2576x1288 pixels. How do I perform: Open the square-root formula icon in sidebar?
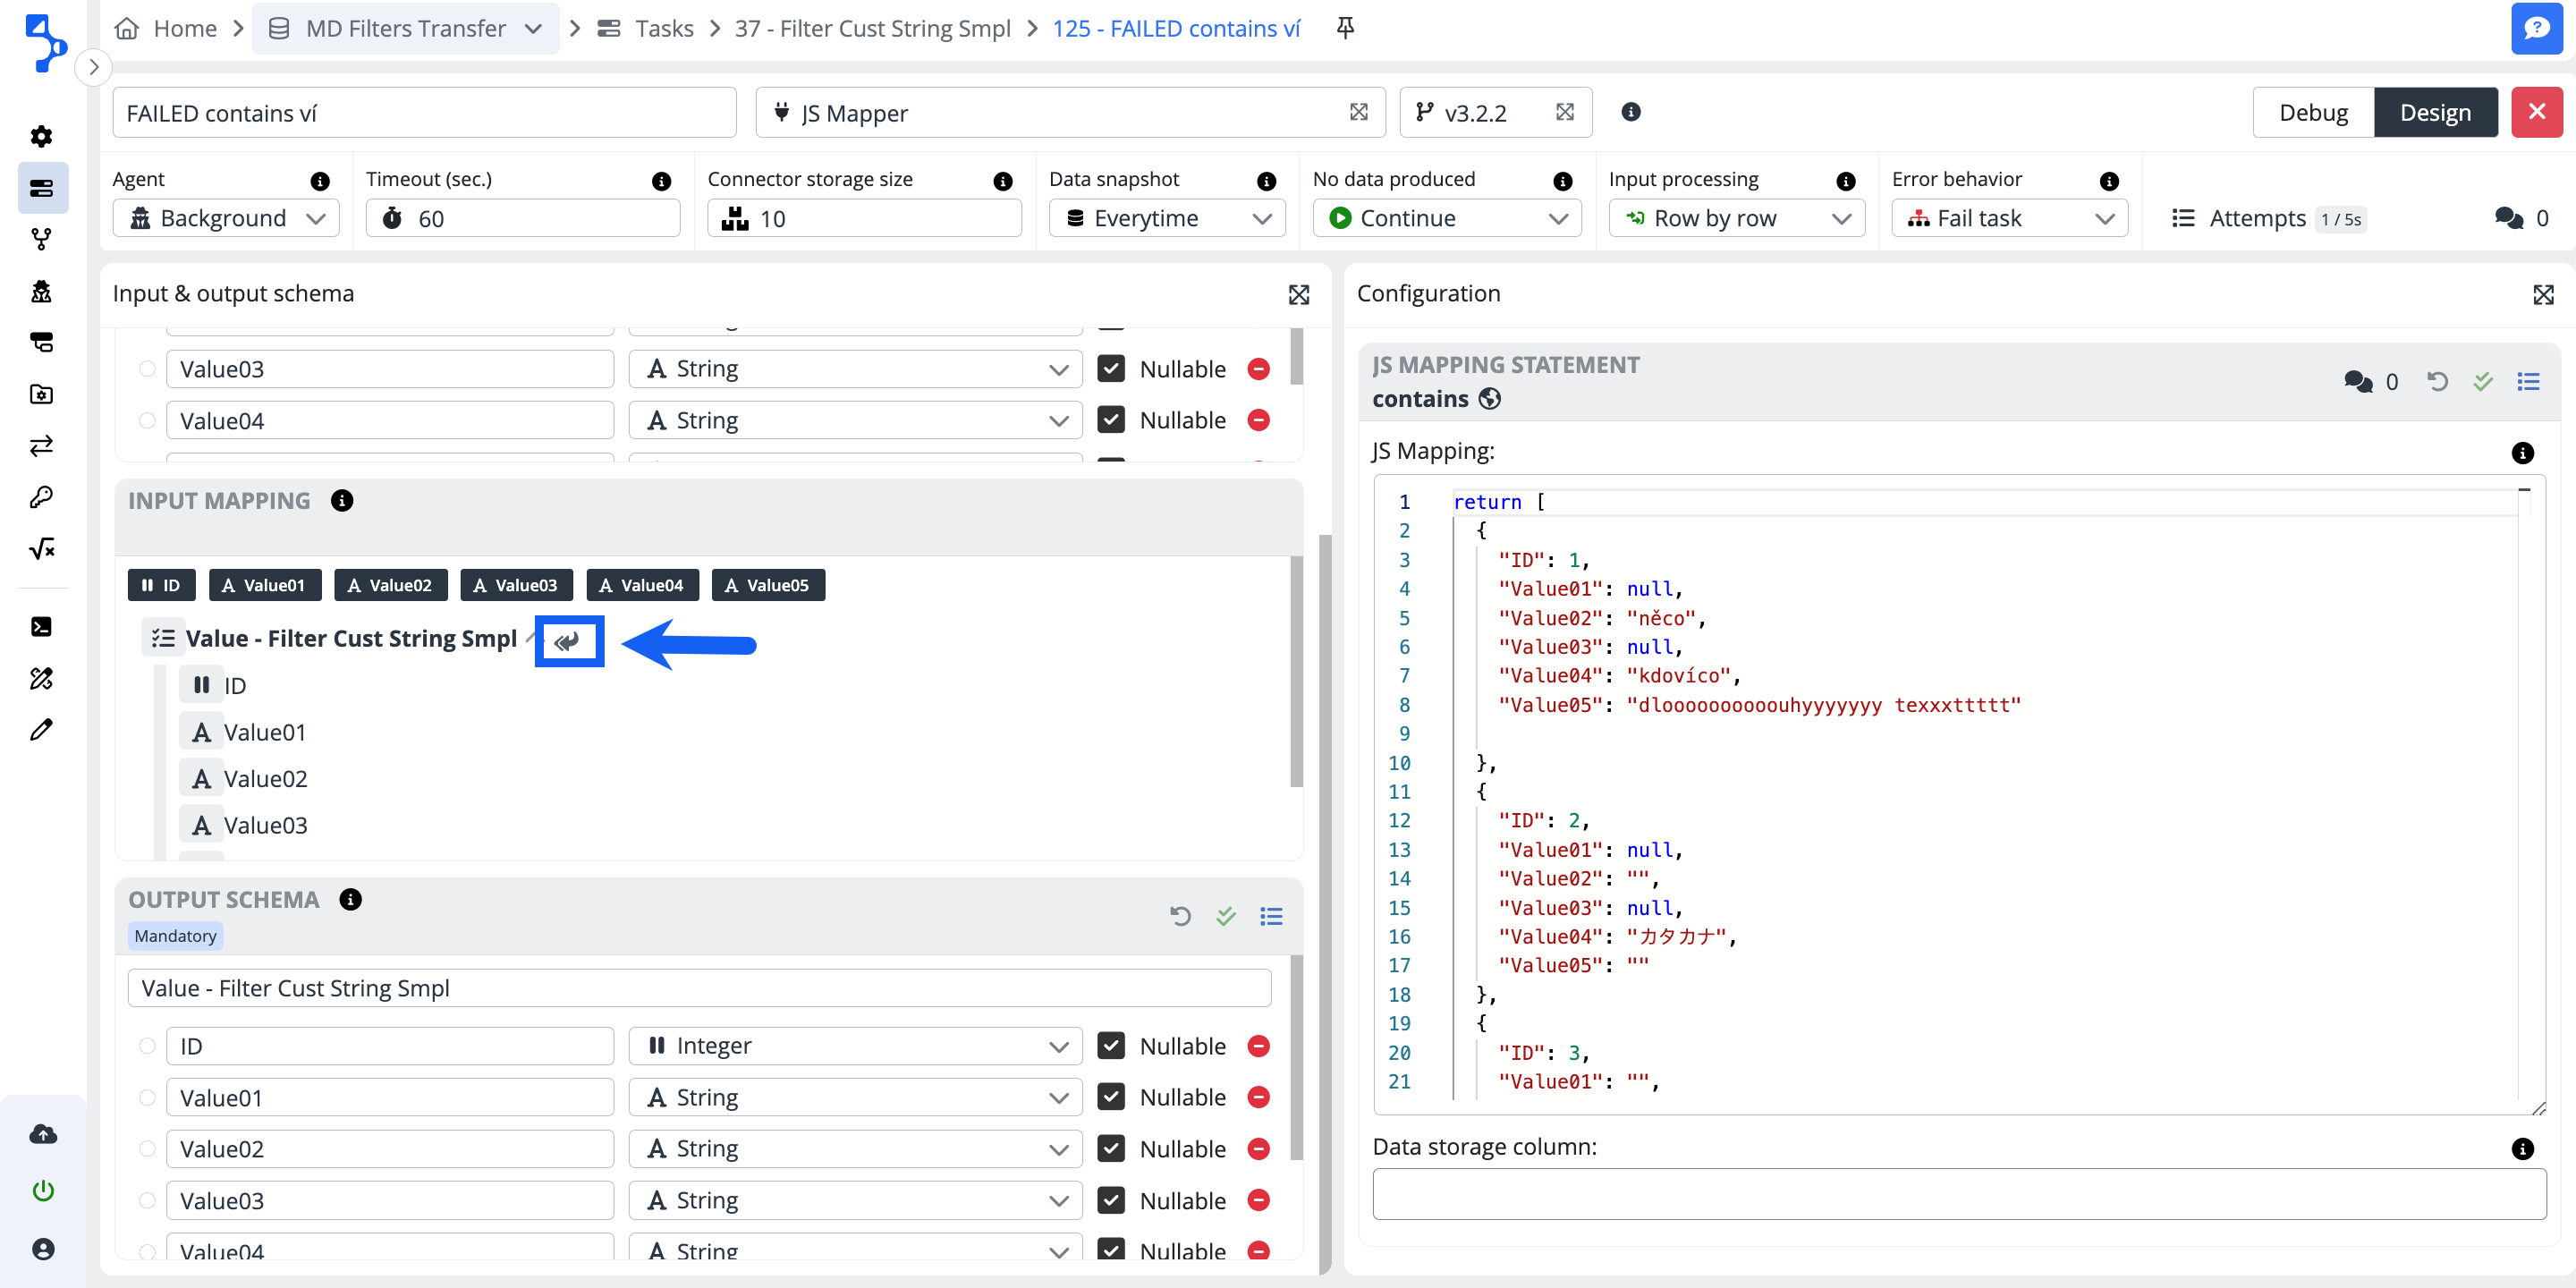pyautogui.click(x=41, y=548)
